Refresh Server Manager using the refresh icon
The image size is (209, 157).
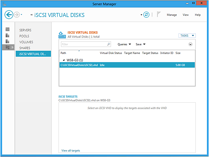146,15
